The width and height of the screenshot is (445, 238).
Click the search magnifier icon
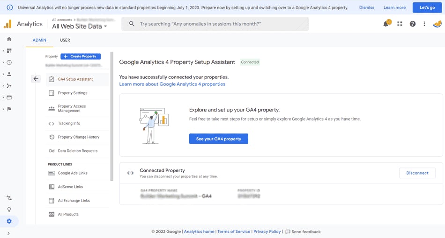[x=132, y=24]
